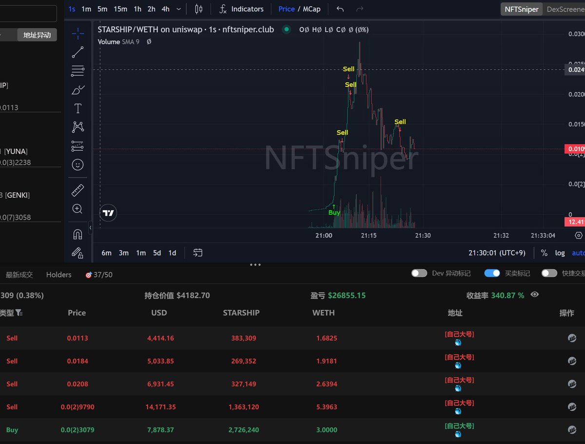This screenshot has height=444, width=585.
Task: Set date range to 6m
Action: pyautogui.click(x=106, y=253)
